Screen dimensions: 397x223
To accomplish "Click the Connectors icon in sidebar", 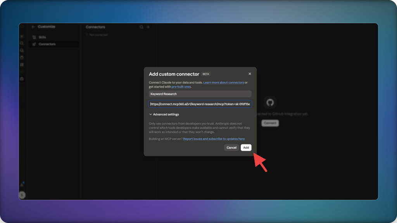I will (x=34, y=44).
